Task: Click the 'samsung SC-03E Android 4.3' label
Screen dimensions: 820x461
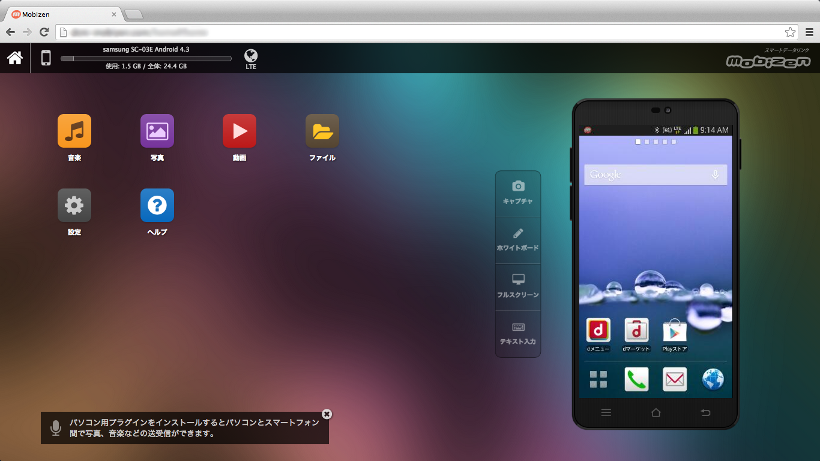Action: (146, 49)
